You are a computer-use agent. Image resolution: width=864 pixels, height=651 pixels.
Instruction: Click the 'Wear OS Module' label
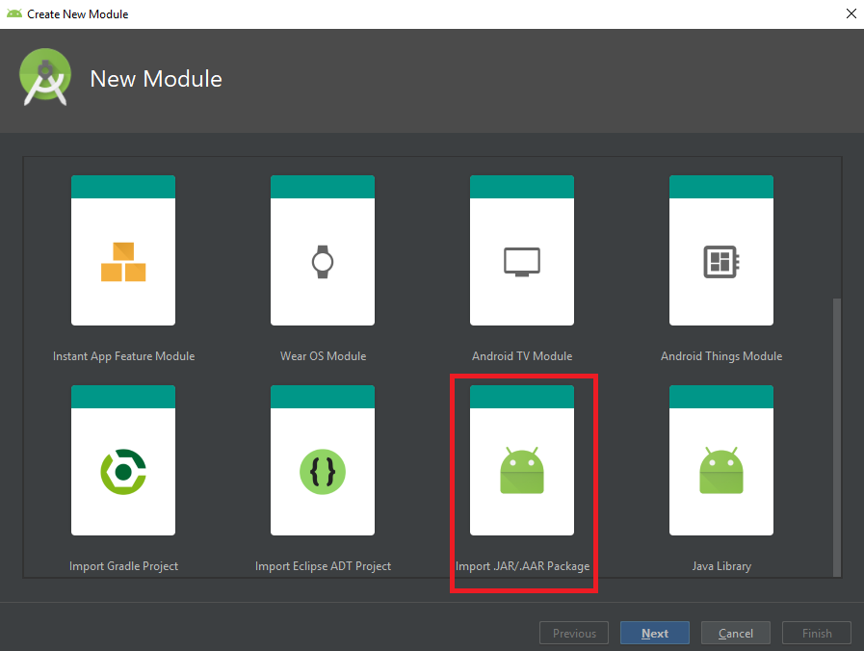[x=324, y=356]
